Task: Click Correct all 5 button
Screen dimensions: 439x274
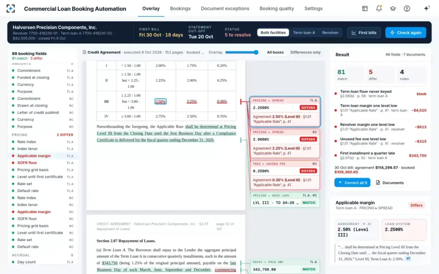Action: point(352,183)
